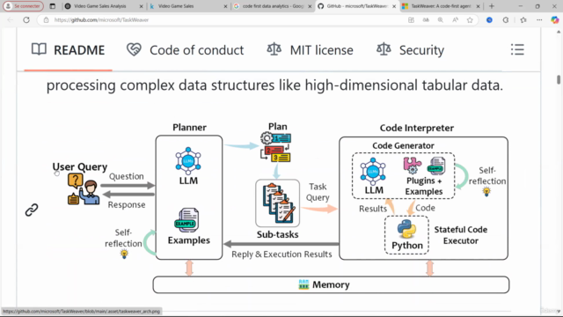Open the MIT license tab
This screenshot has width=563, height=317.
[311, 50]
